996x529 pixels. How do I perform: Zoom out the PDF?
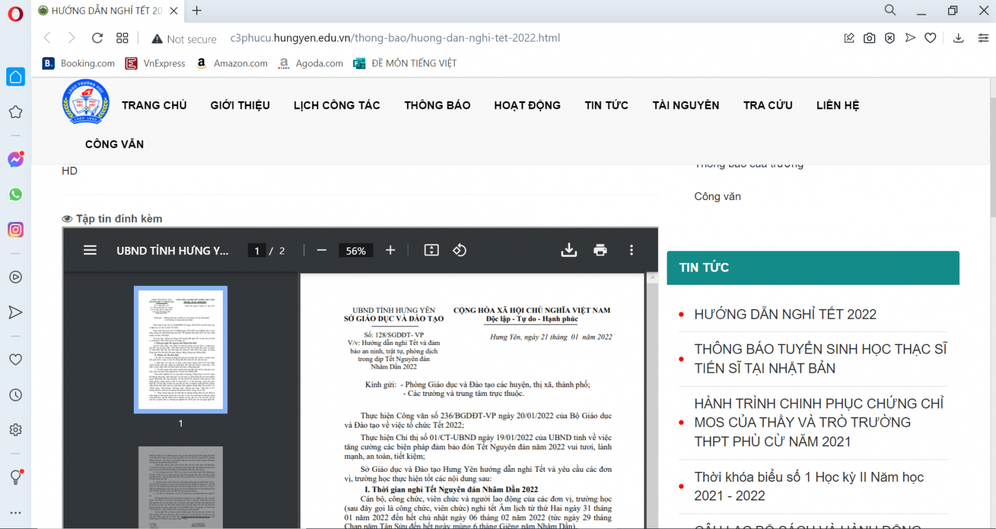pos(322,250)
